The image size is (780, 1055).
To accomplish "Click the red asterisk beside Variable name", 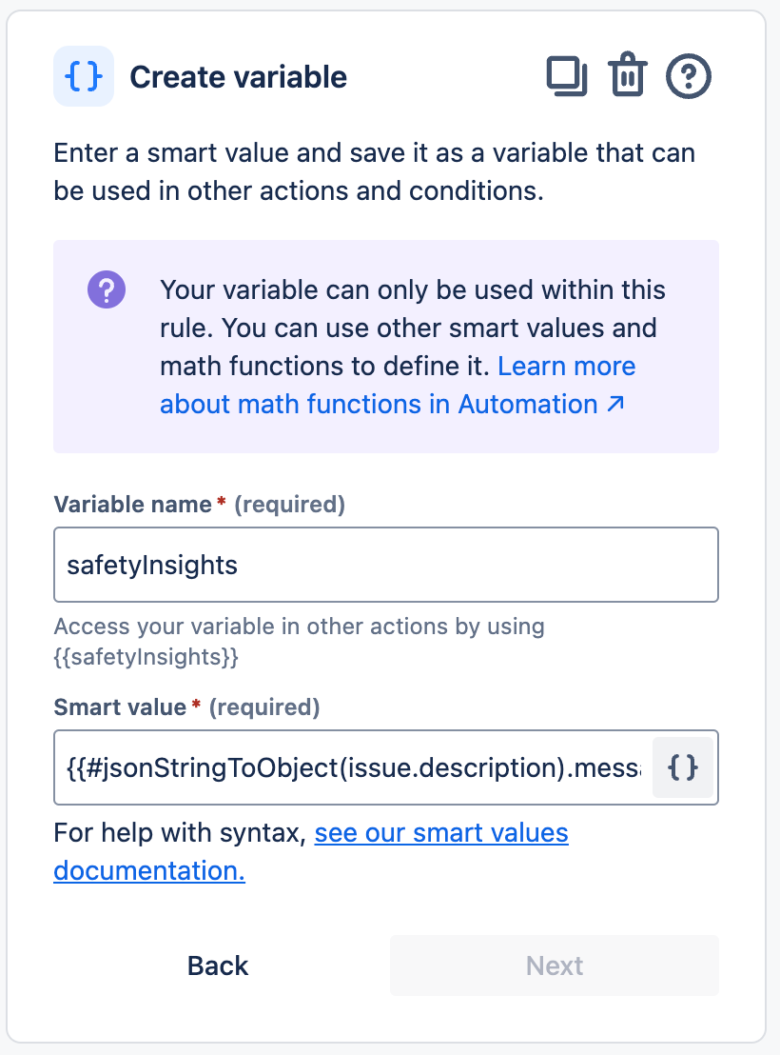I will pos(222,504).
